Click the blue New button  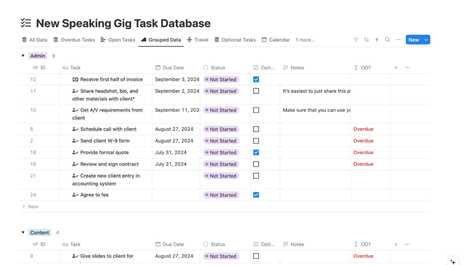(413, 40)
